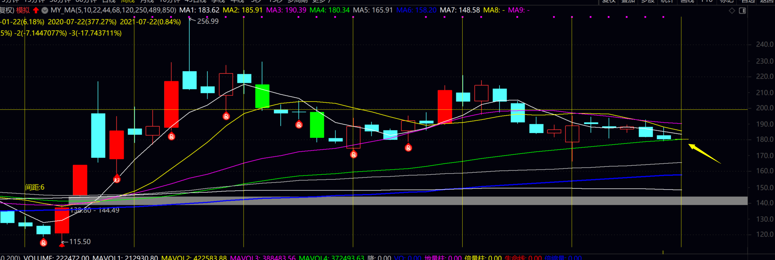Click the 间距:6 interval label
This screenshot has height=260, width=775.
pos(35,187)
